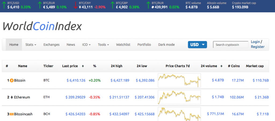Click the Login link
275x121 pixels.
(255, 42)
